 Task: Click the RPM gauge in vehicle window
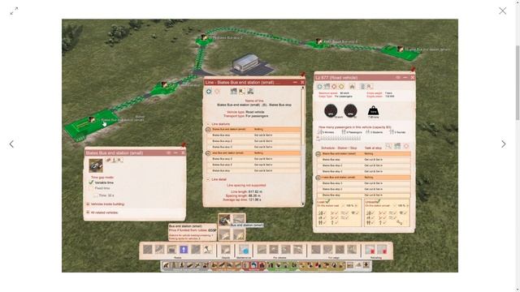point(350,110)
